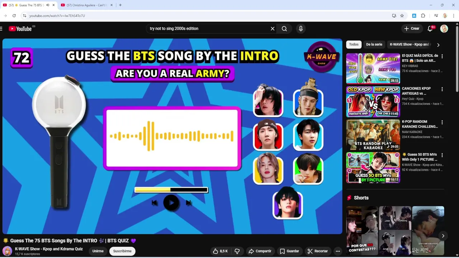
Task: Open the Chrome profile avatar
Action: (445, 16)
